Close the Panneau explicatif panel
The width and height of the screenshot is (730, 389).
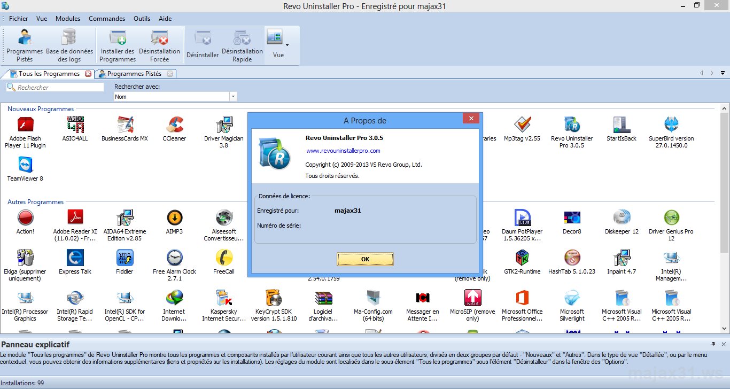[724, 344]
